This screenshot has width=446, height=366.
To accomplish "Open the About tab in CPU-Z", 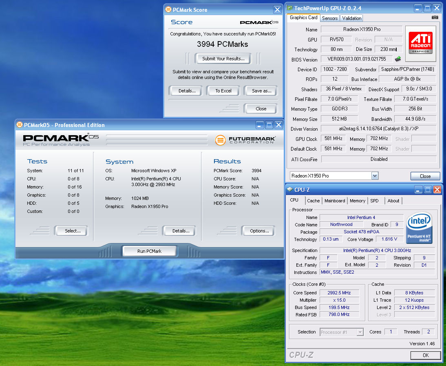I will coord(393,201).
